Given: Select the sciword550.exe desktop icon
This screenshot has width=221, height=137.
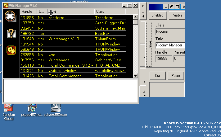Looking at the screenshot, I should pos(55,108).
